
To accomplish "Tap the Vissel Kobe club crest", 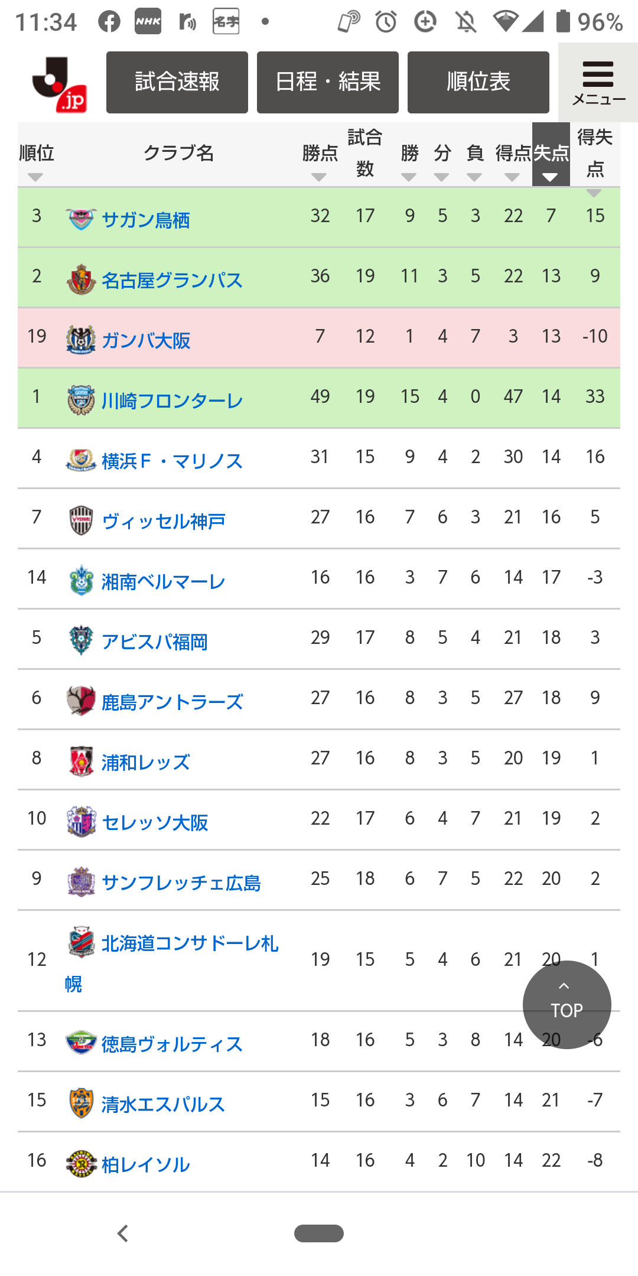I will point(81,520).
